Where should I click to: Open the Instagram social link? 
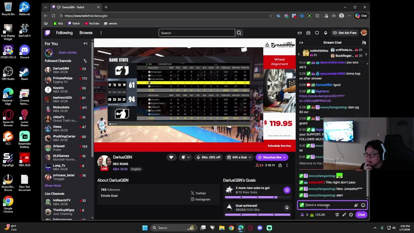coord(201,199)
